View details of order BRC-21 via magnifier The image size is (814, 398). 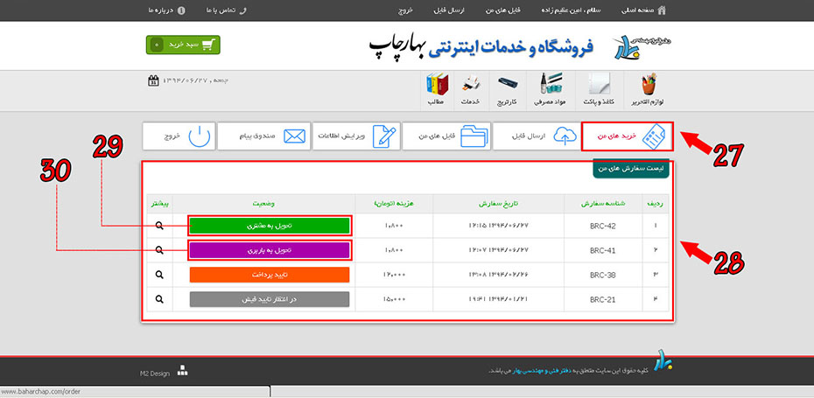point(159,299)
